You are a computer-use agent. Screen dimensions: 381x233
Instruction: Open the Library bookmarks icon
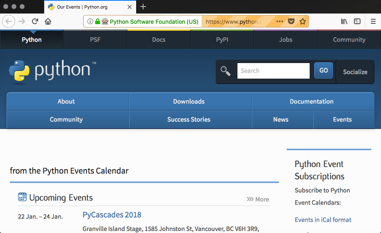tap(344, 22)
